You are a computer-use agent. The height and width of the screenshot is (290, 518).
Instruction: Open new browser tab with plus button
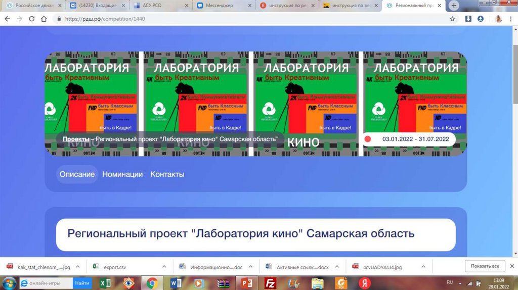point(454,6)
